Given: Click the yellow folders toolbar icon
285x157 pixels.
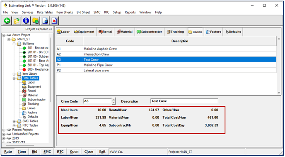Looking at the screenshot, I should pos(36,21).
